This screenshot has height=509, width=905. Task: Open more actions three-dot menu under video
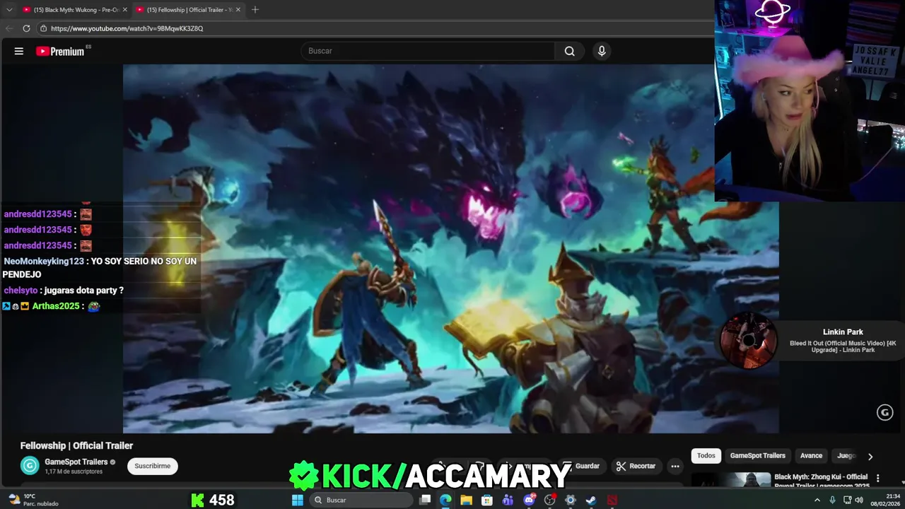click(x=675, y=466)
